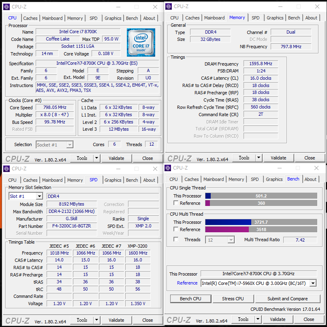This screenshot has width=327, height=327.
Task: Click the Stress CPU button
Action: (233, 299)
